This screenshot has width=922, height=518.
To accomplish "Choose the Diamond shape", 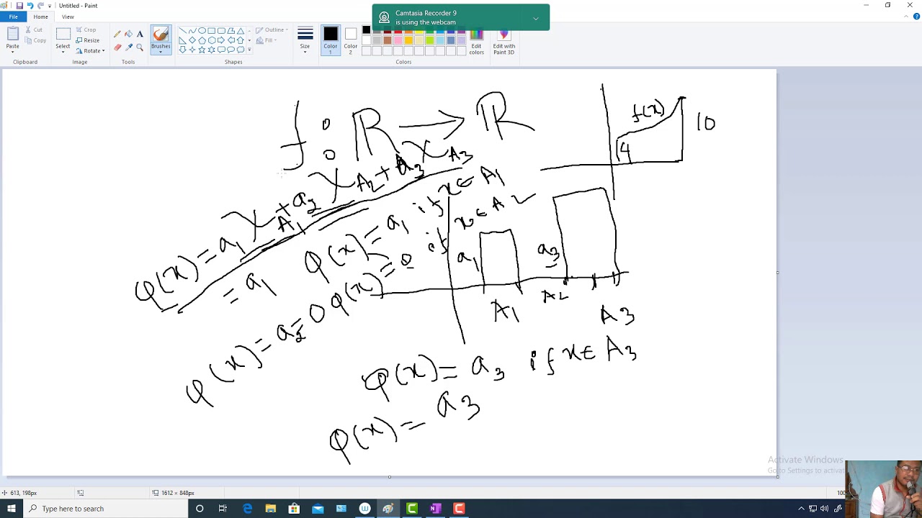I will click(x=192, y=40).
